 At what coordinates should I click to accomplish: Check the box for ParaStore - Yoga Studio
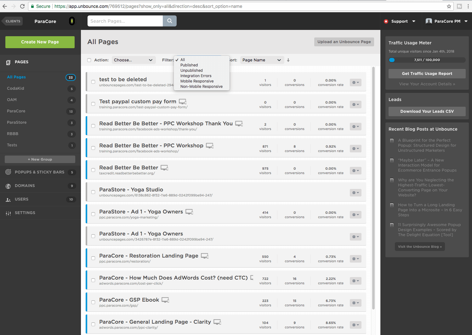(93, 192)
